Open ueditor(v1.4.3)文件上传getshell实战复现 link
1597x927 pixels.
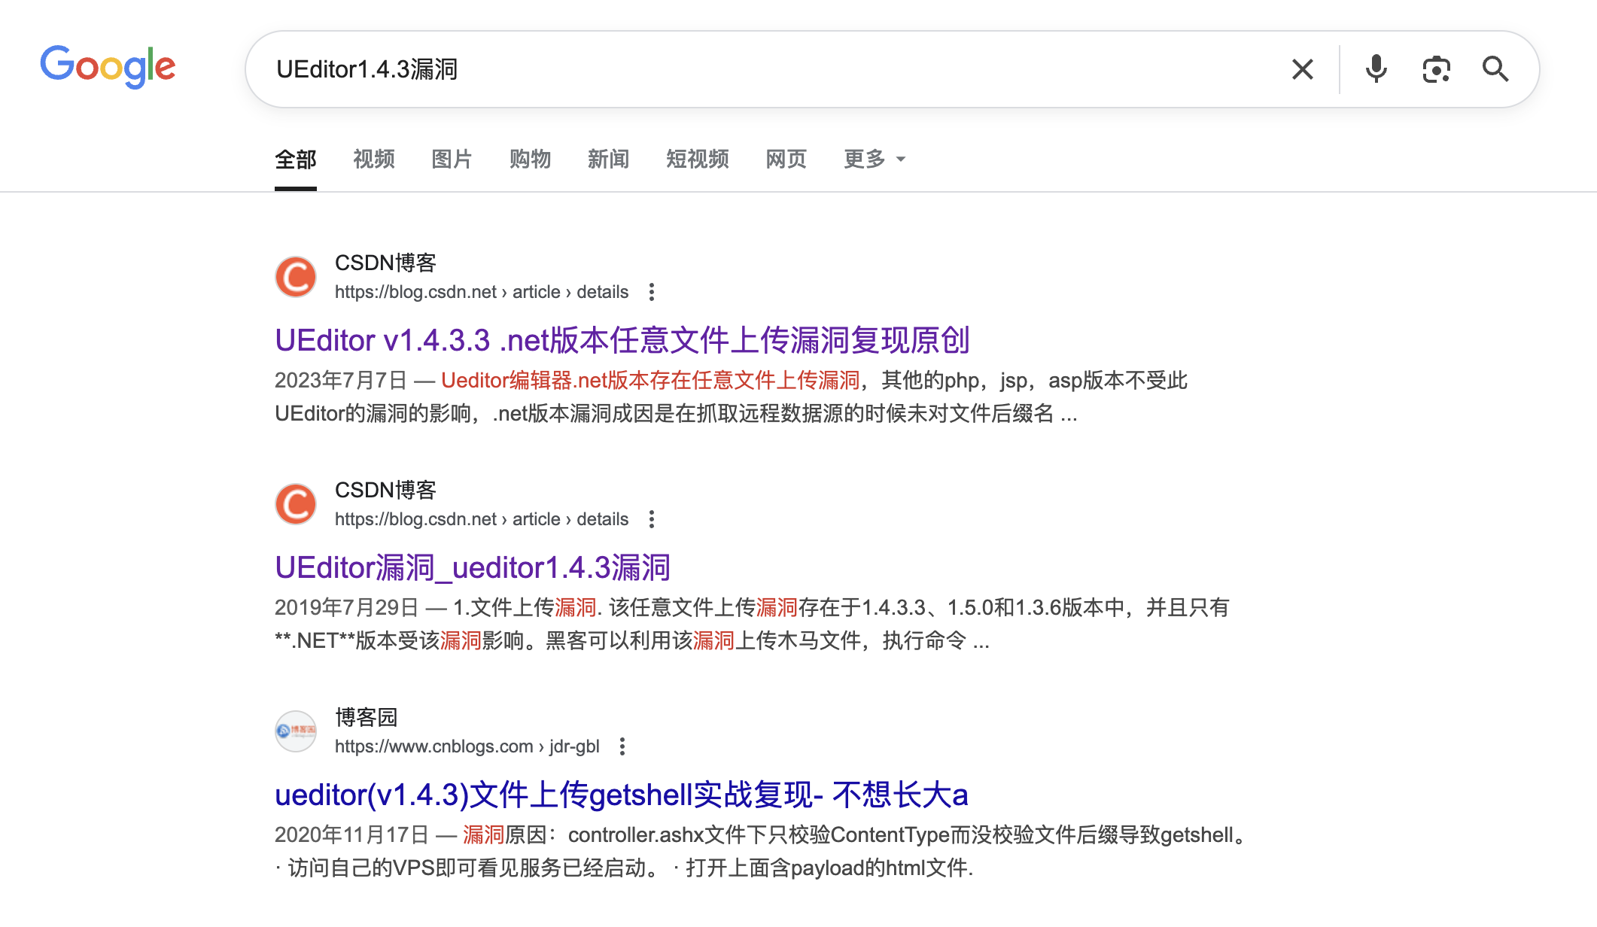click(x=622, y=795)
